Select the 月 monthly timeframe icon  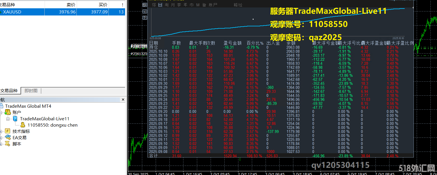[x=173, y=5]
